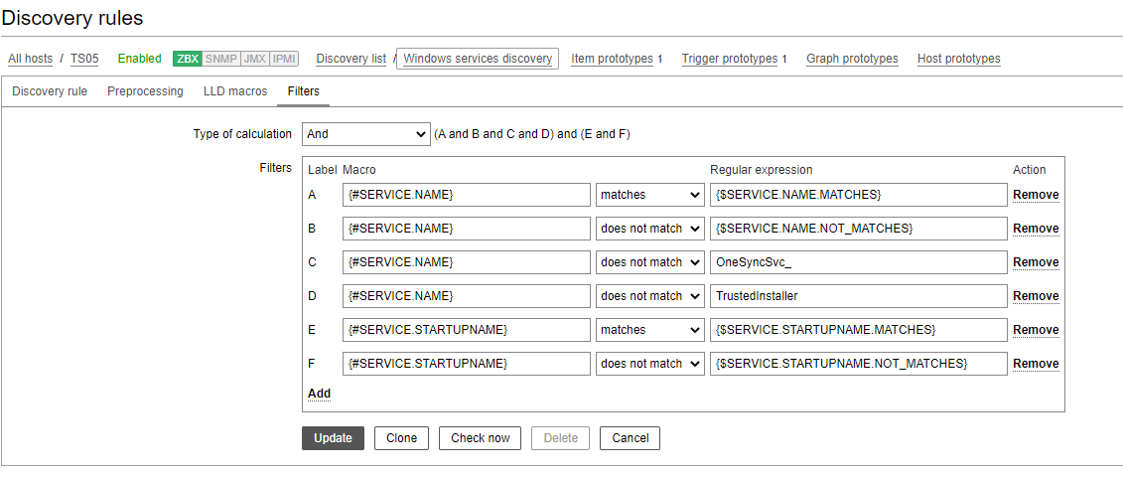Edit macro field of filter A
This screenshot has width=1123, height=479.
point(467,195)
